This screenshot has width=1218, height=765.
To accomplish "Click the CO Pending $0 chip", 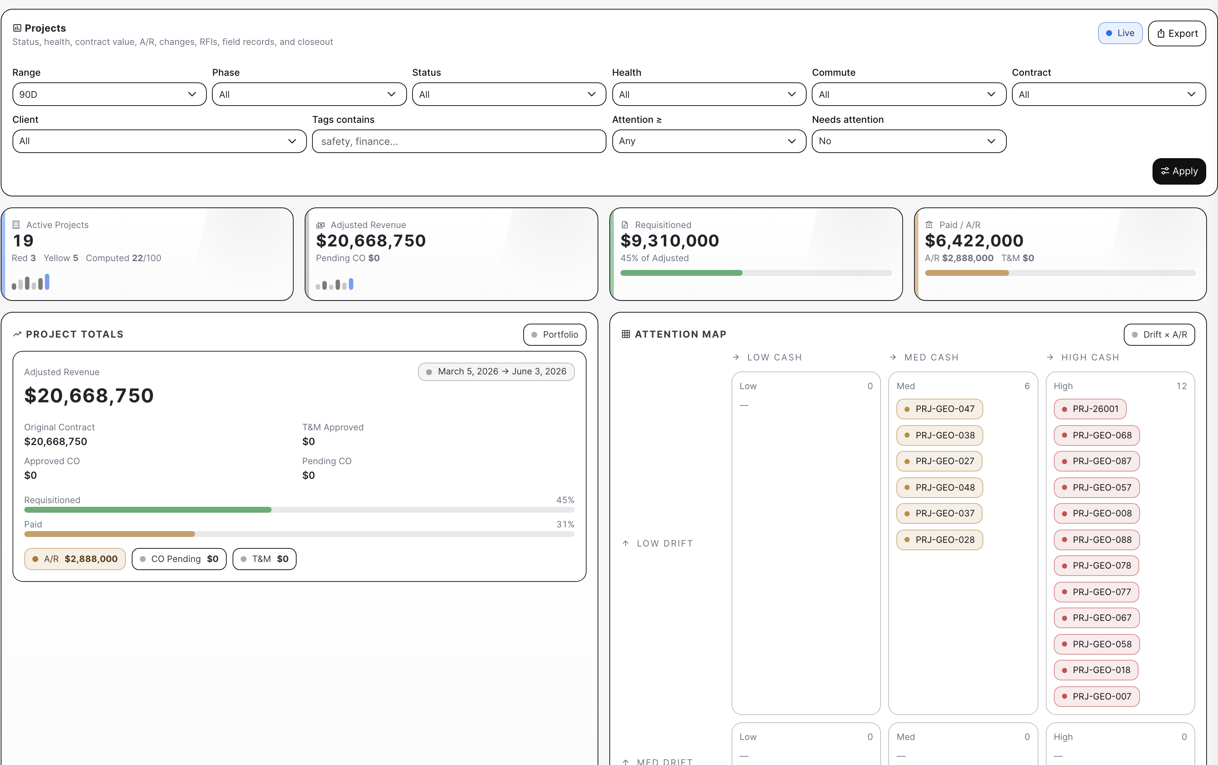I will (x=179, y=559).
